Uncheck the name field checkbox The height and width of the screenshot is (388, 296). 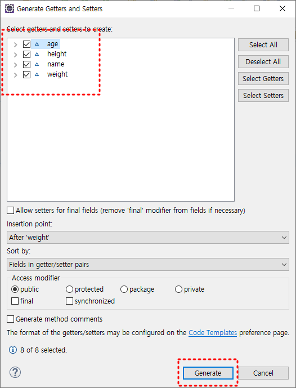26,64
